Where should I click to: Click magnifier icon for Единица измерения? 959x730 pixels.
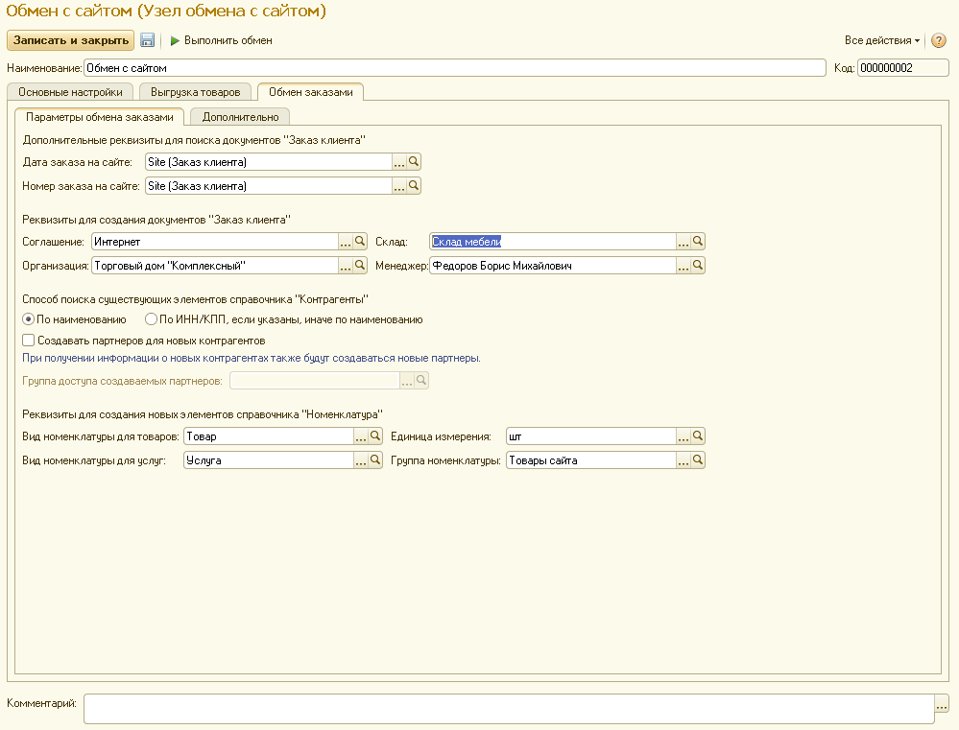pos(699,436)
